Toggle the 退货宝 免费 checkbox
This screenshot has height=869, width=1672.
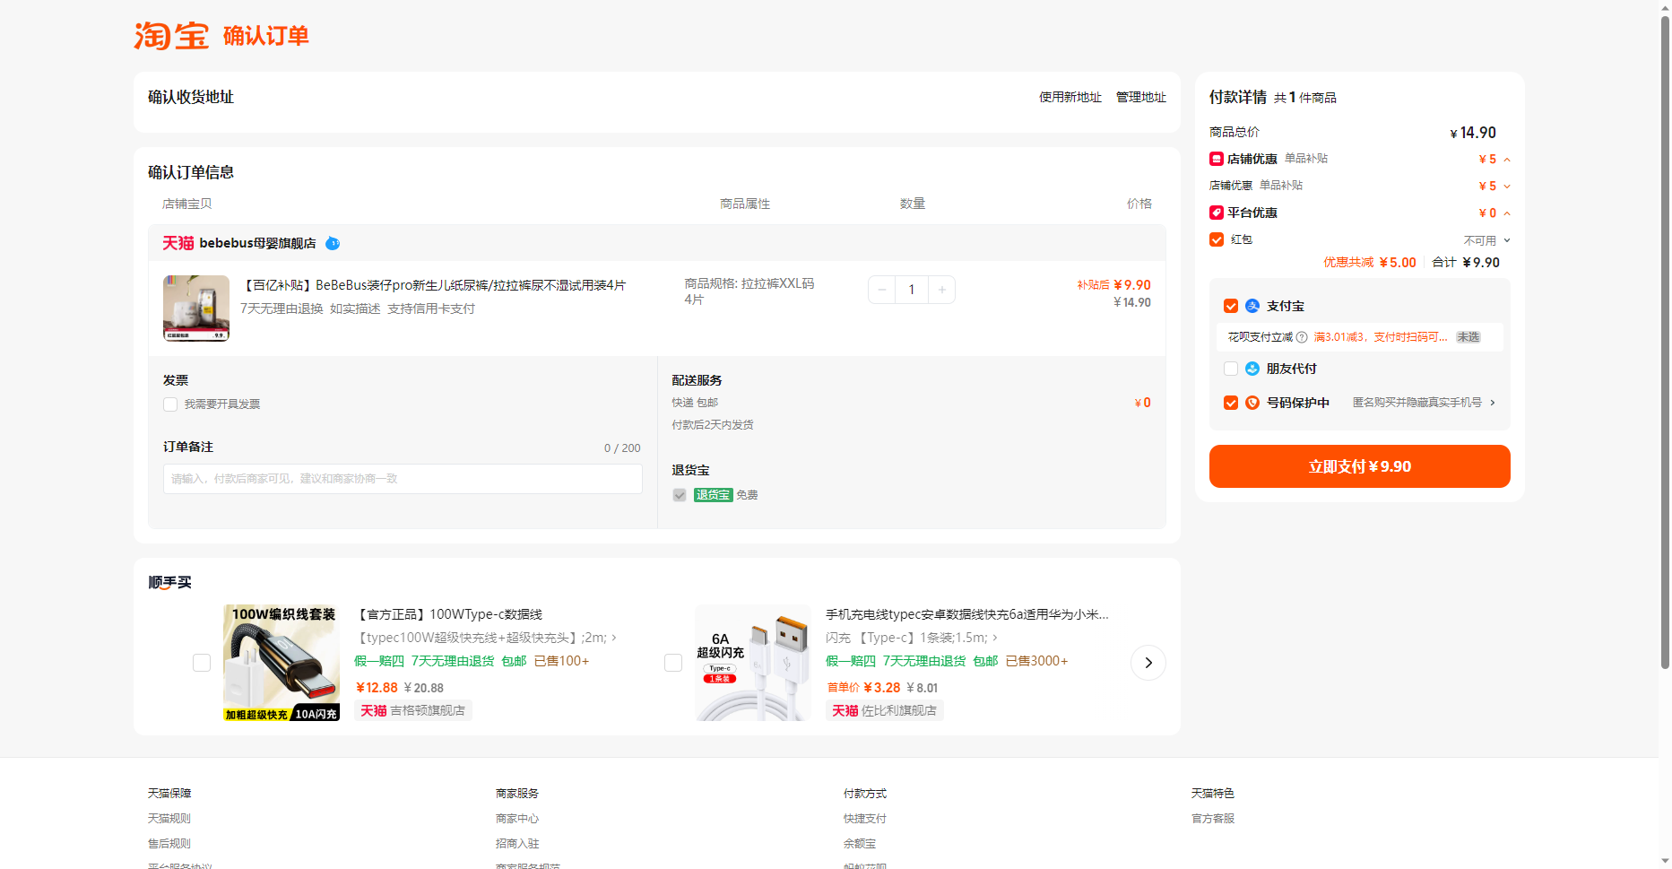[680, 495]
